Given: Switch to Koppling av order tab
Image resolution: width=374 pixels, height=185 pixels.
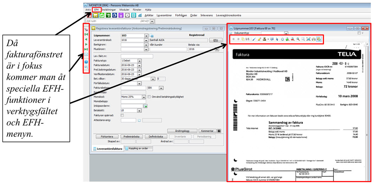Looking at the screenshot, I should pos(139,149).
